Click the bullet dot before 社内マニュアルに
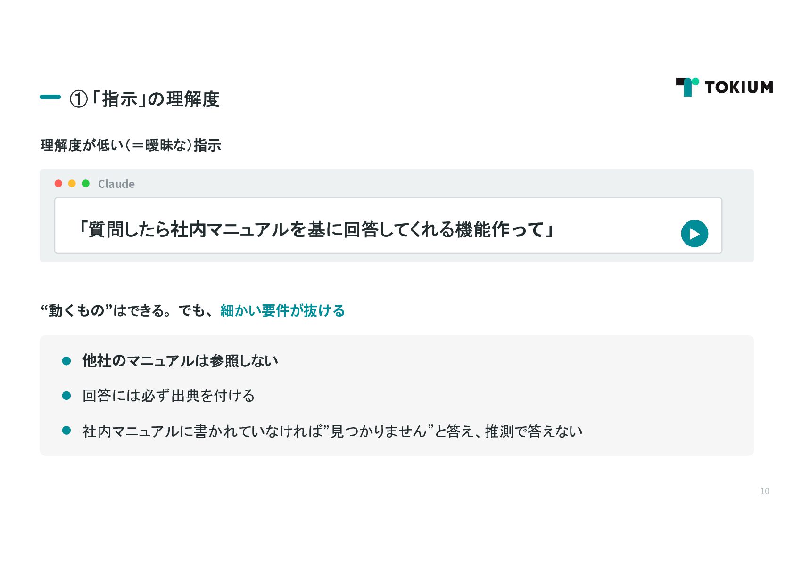The width and height of the screenshot is (794, 561). click(66, 430)
